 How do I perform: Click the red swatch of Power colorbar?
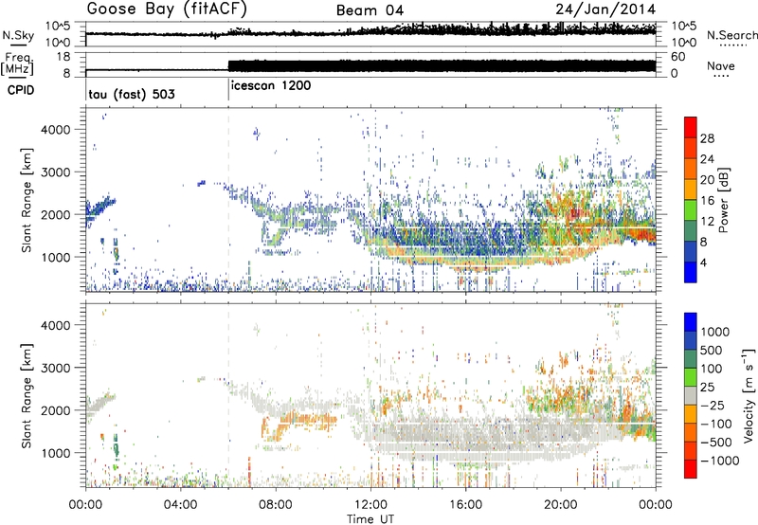(x=691, y=128)
